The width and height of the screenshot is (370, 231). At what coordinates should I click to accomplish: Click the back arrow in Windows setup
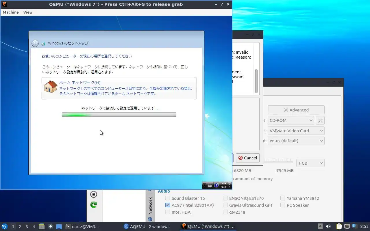pos(35,43)
